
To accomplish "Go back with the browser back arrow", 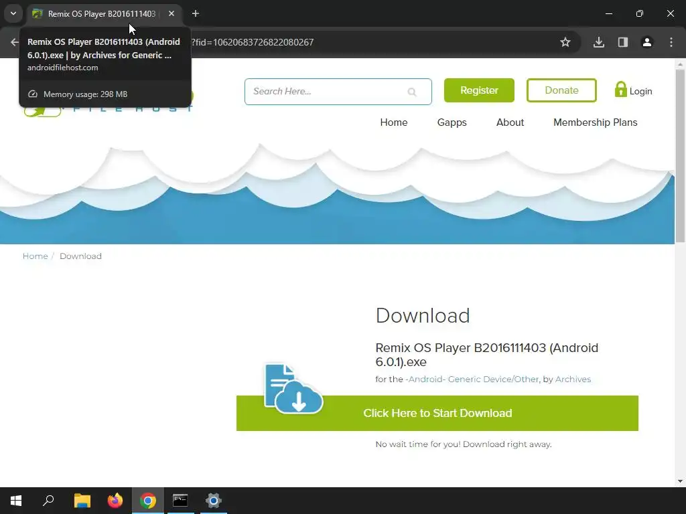I will 15,42.
